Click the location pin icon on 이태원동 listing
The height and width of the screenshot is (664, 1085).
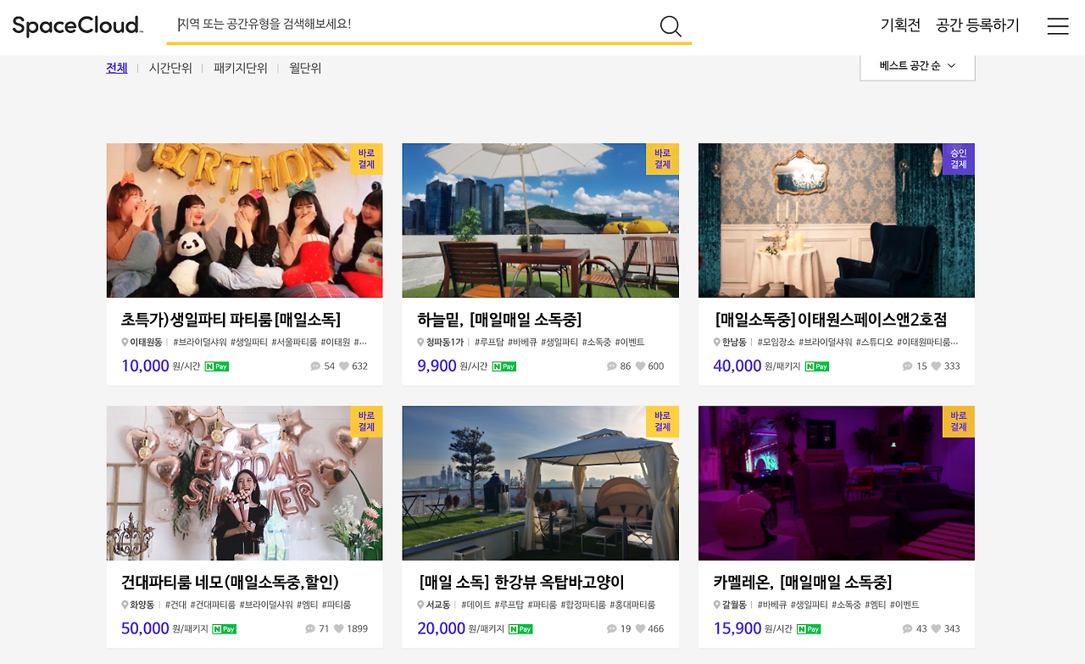click(x=125, y=342)
